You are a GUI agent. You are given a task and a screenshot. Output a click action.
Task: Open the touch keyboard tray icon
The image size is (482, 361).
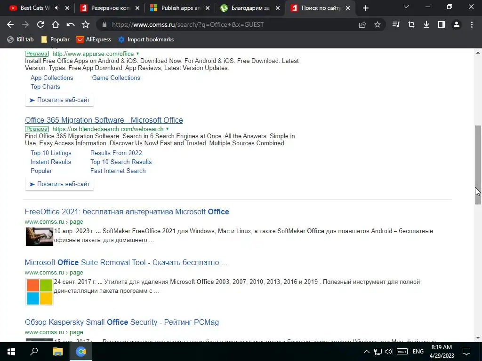402,352
